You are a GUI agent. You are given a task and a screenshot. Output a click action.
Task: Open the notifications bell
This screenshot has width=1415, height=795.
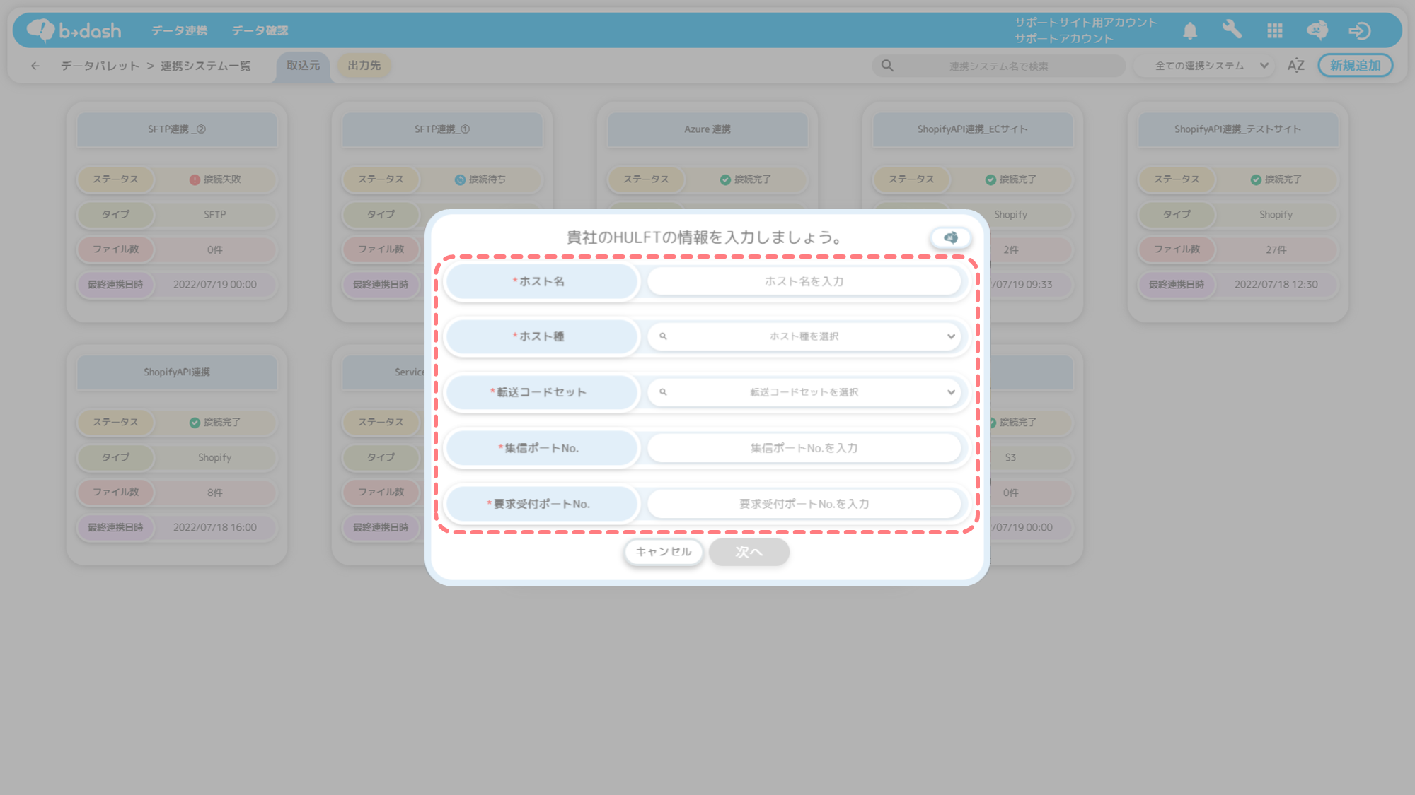(x=1190, y=30)
